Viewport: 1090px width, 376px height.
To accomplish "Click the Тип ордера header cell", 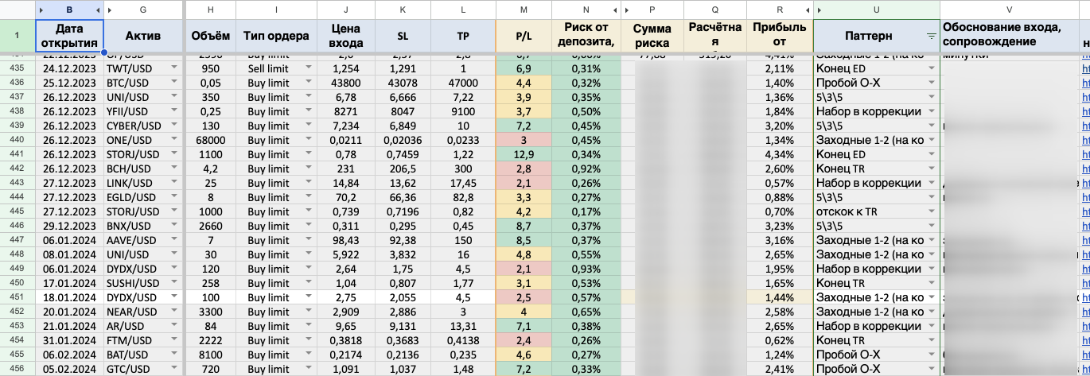I will pyautogui.click(x=276, y=37).
